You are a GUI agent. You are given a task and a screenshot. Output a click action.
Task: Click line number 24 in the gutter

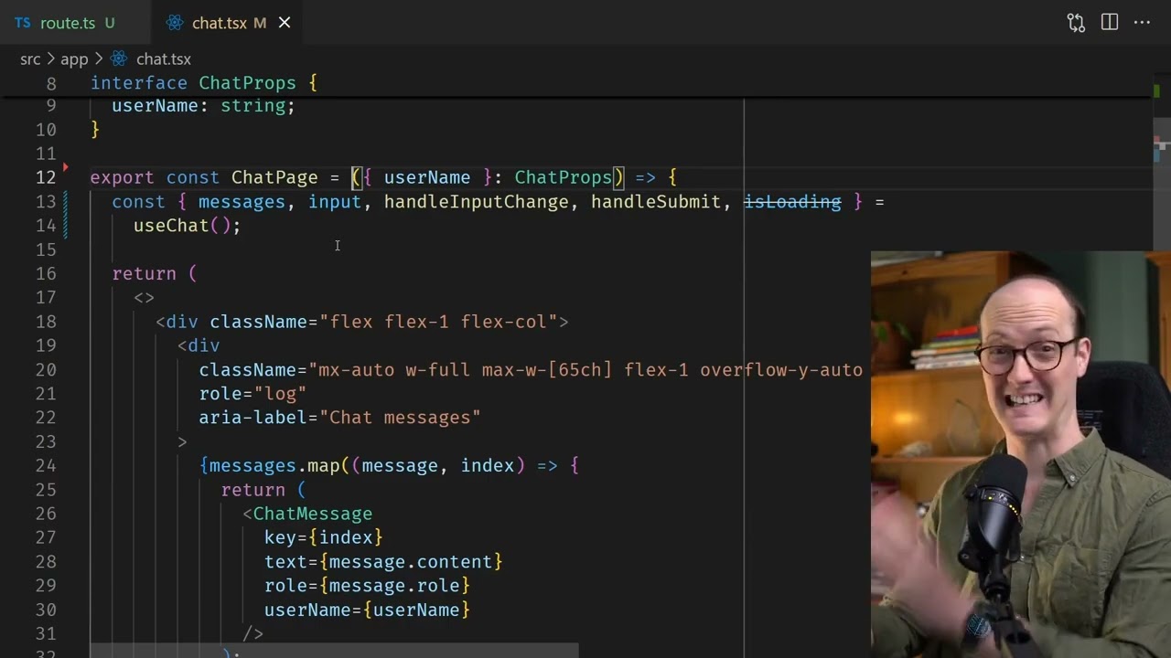point(46,466)
